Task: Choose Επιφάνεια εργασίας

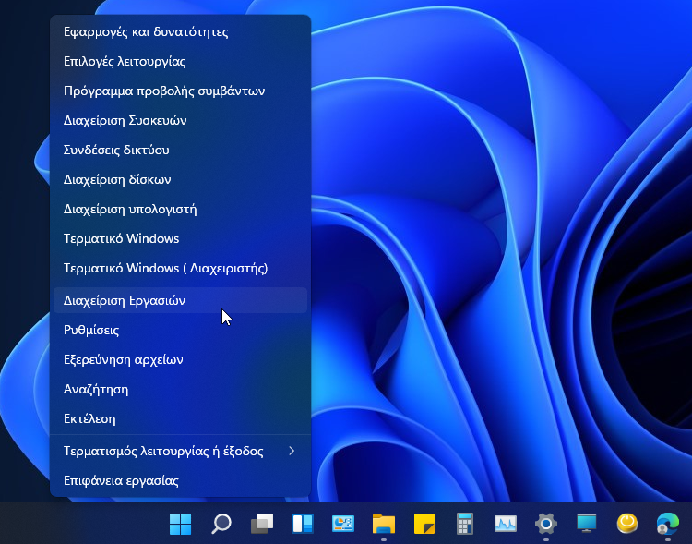Action: 180,481
